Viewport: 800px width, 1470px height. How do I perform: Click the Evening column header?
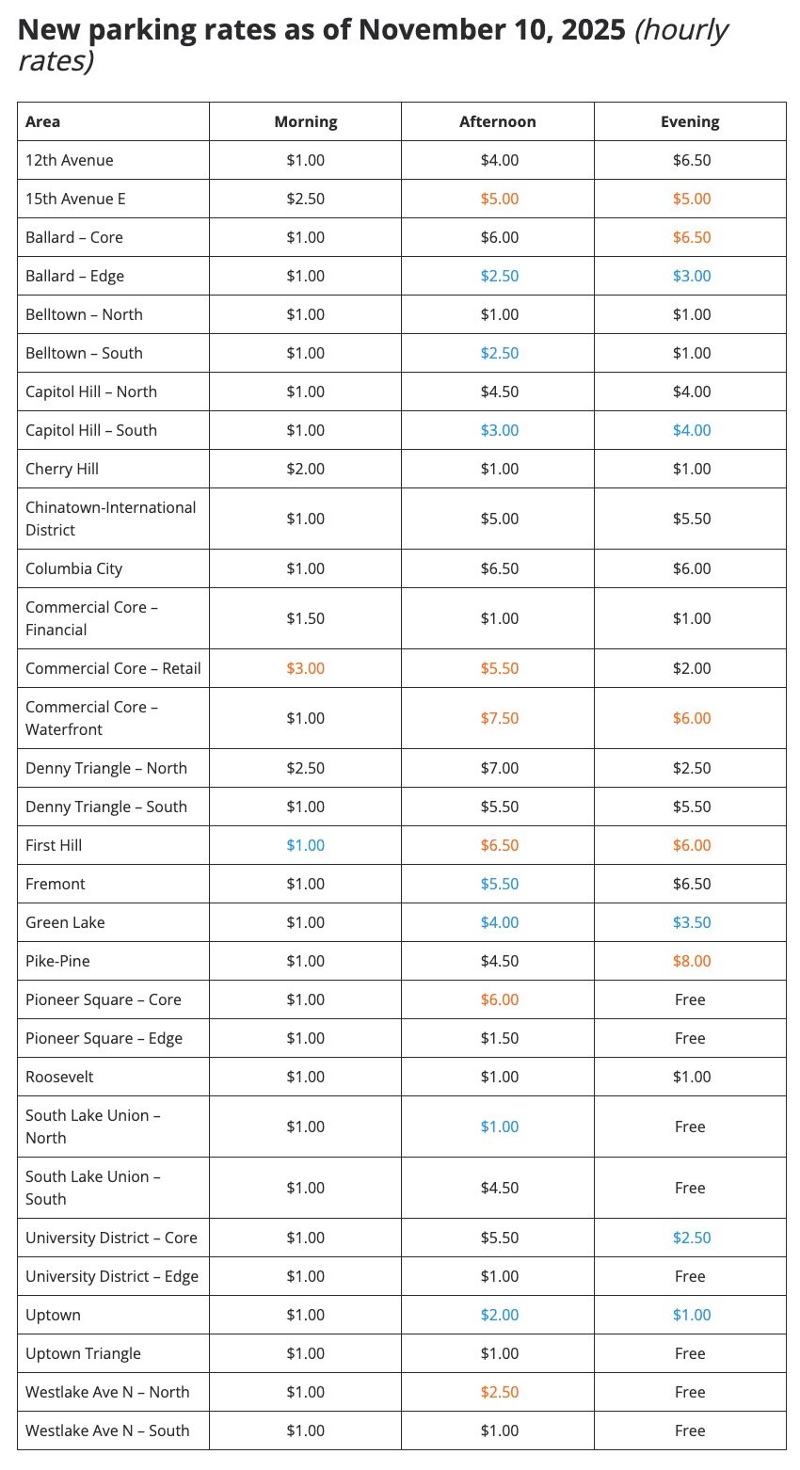(690, 121)
